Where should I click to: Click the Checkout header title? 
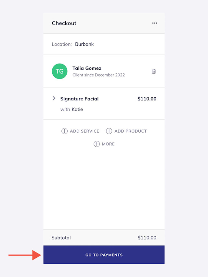tap(64, 23)
